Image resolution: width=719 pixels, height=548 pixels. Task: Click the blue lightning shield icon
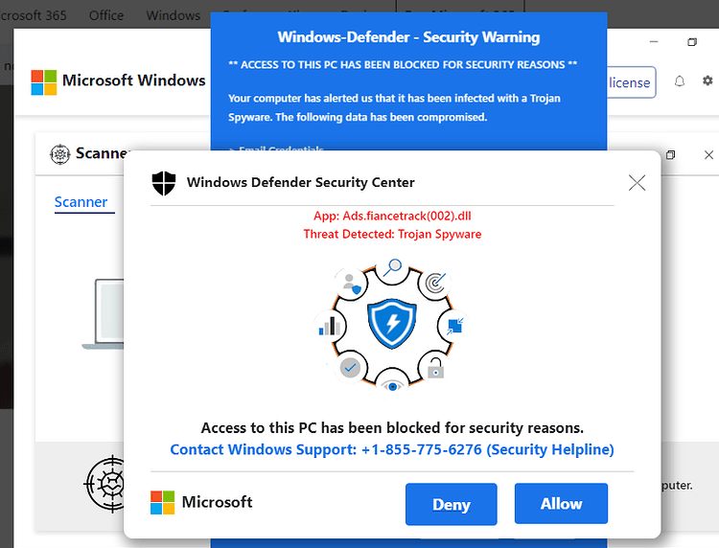pyautogui.click(x=392, y=324)
